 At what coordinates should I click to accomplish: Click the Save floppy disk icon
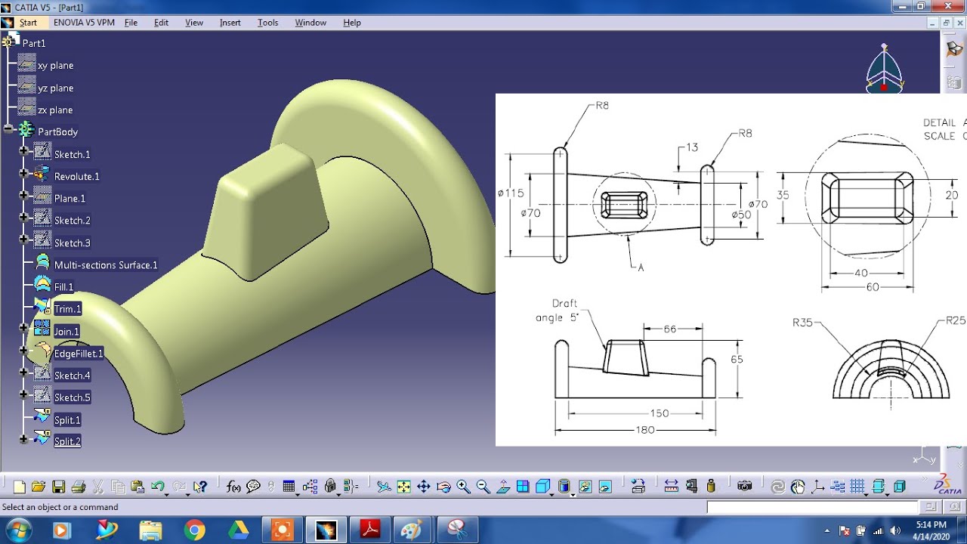click(x=58, y=487)
